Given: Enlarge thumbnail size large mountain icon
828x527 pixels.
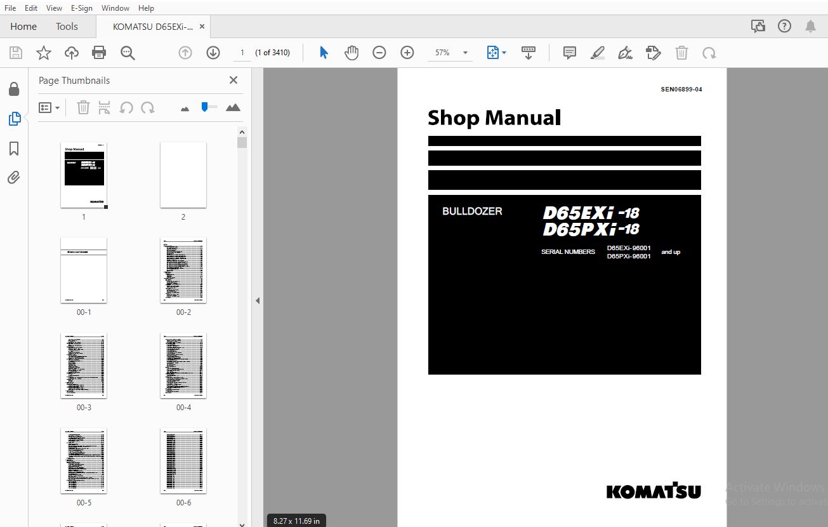Looking at the screenshot, I should (x=233, y=107).
